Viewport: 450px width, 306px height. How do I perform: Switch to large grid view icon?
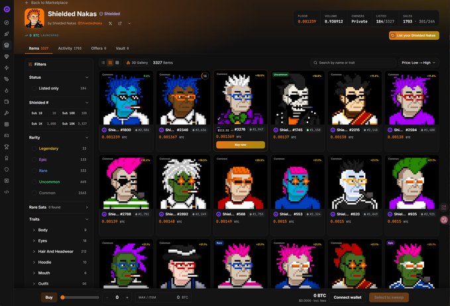click(x=117, y=62)
